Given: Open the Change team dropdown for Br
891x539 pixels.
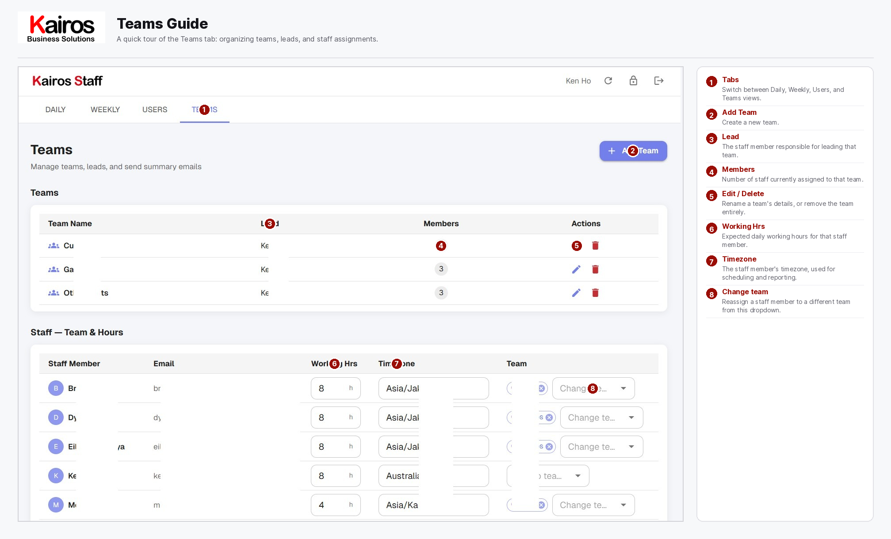Looking at the screenshot, I should [x=593, y=388].
